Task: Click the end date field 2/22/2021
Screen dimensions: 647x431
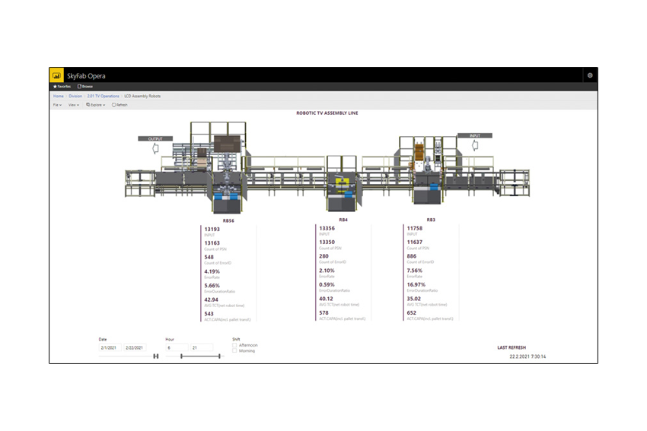Action: (135, 348)
